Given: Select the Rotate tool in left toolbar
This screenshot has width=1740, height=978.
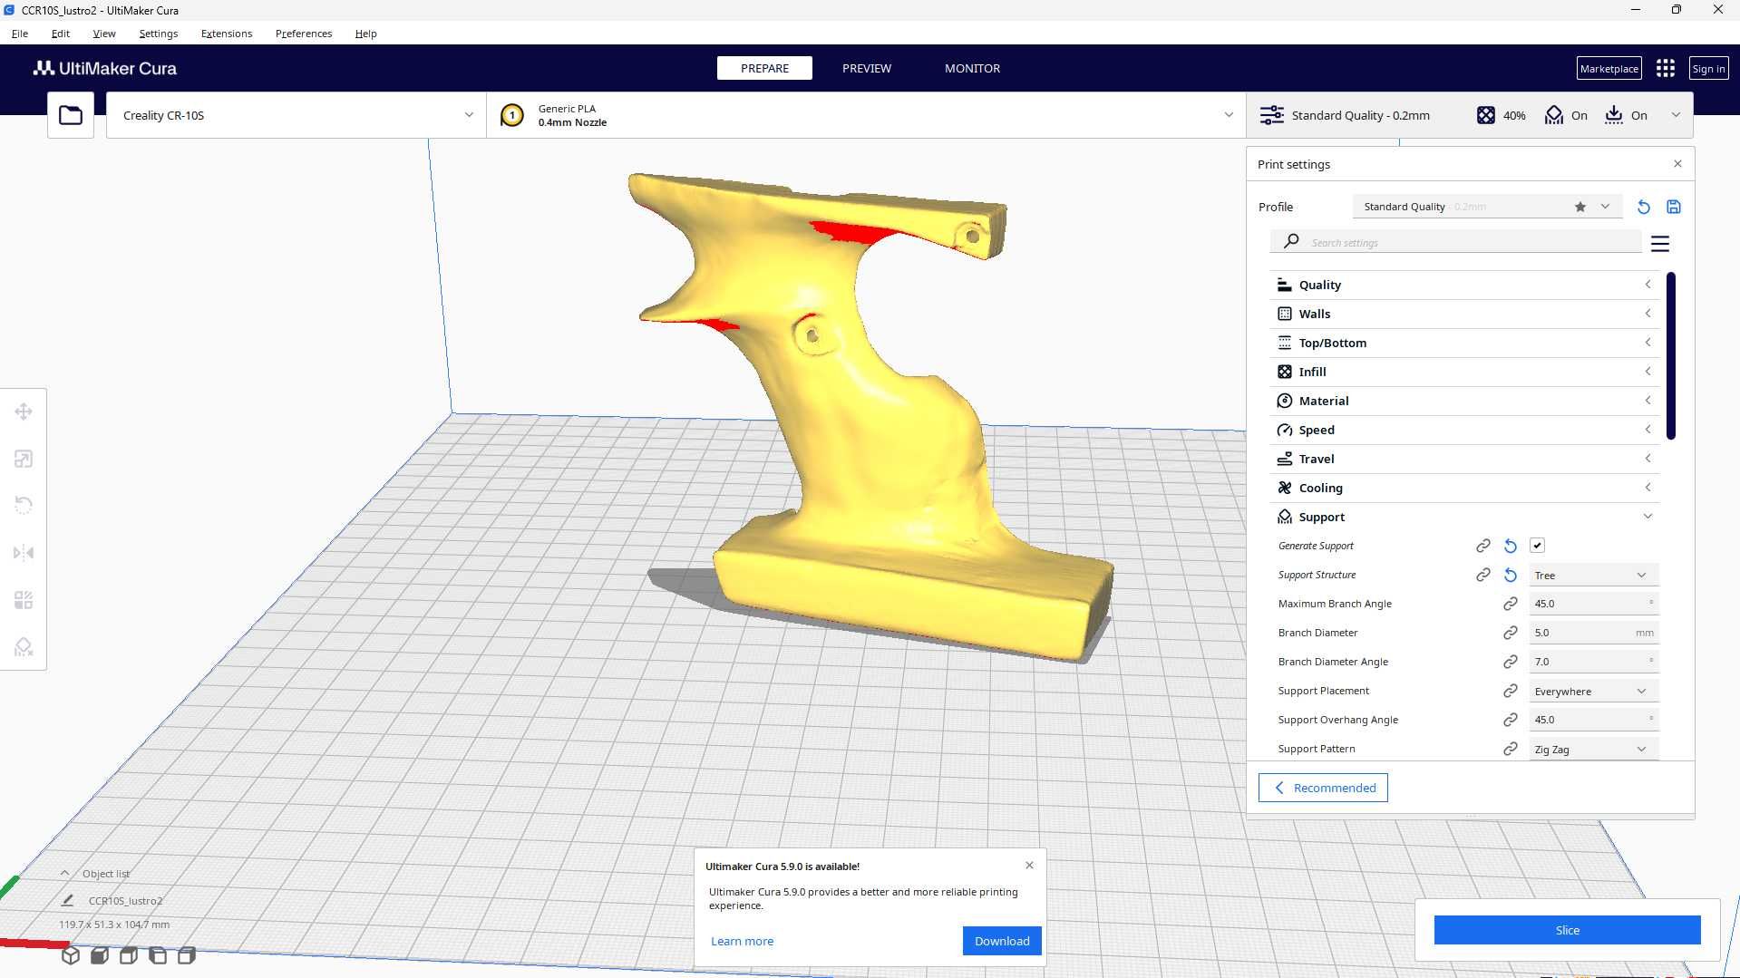Looking at the screenshot, I should click(24, 506).
